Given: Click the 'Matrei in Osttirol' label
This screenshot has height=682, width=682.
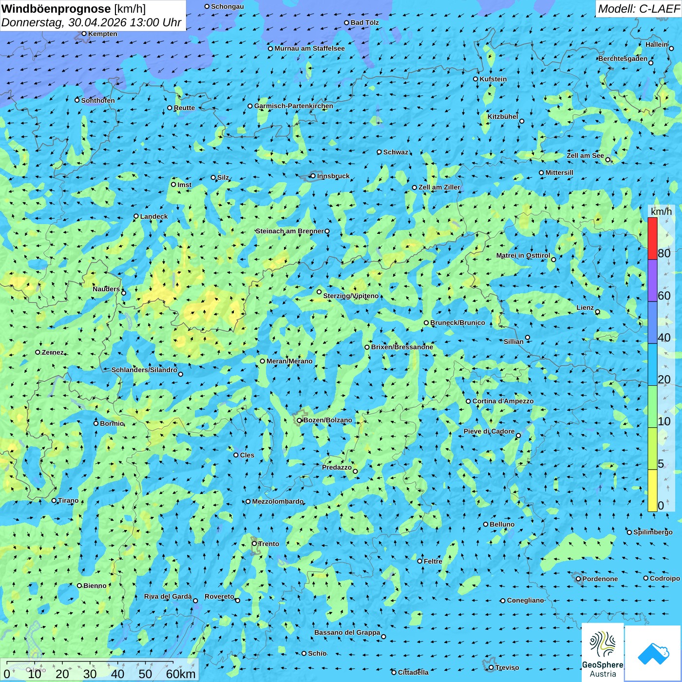Looking at the screenshot, I should coord(523,255).
